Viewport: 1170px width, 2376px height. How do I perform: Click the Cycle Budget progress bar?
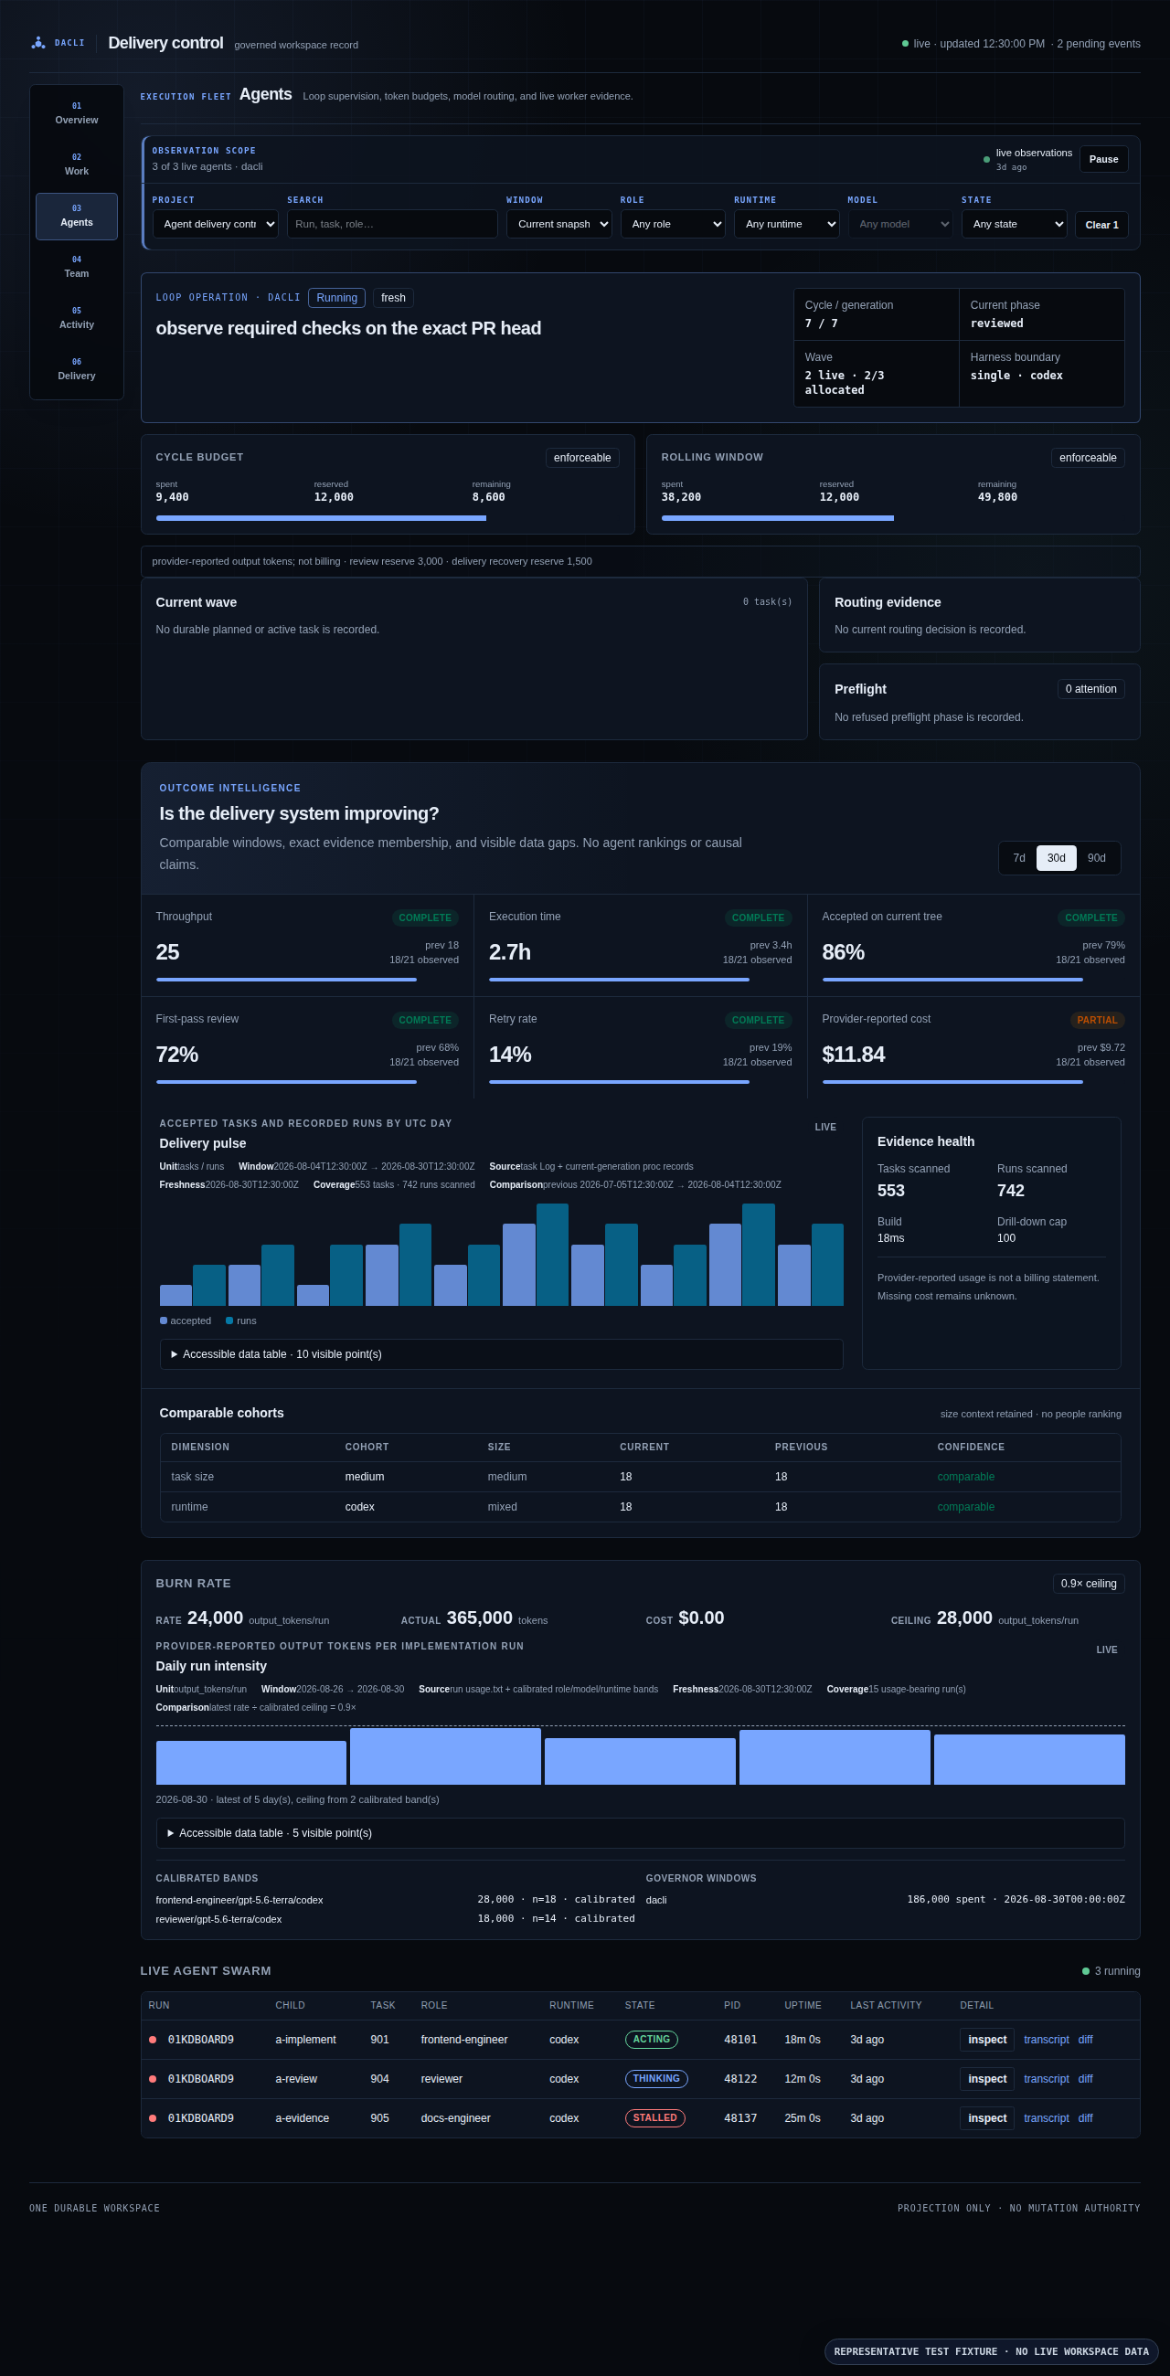click(x=388, y=518)
